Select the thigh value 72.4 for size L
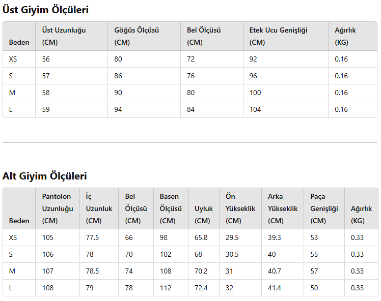The width and height of the screenshot is (381, 301). [201, 288]
